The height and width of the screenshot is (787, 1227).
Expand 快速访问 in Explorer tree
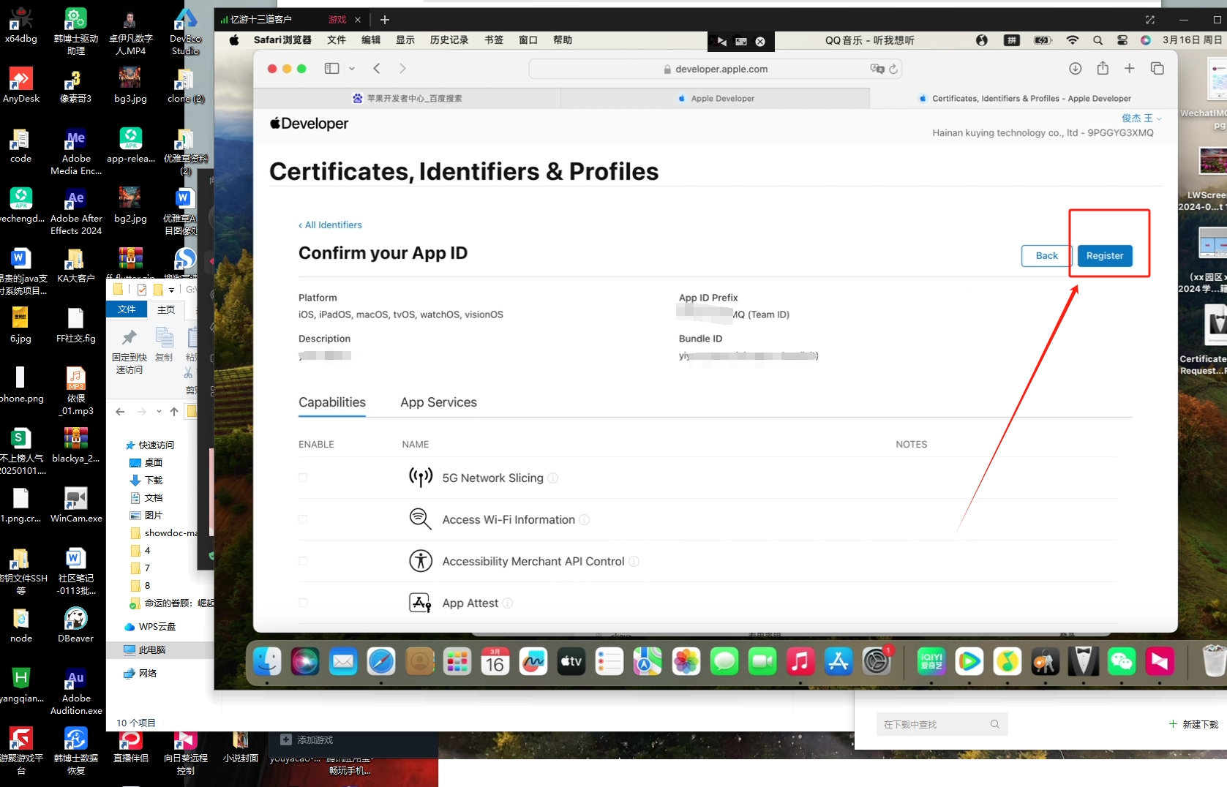149,445
